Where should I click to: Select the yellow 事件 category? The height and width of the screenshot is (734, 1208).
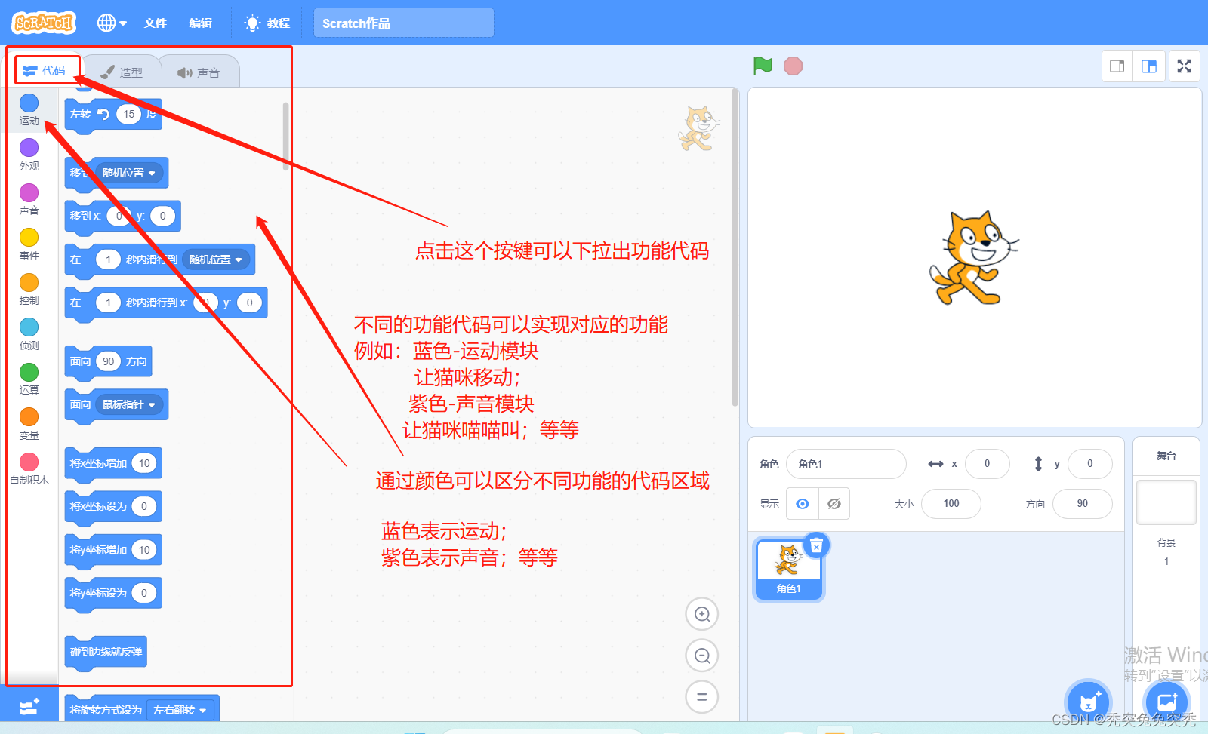[29, 244]
